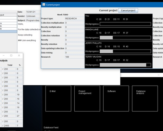Click the percent cell showing 7
This screenshot has width=163, height=131.
point(19,126)
